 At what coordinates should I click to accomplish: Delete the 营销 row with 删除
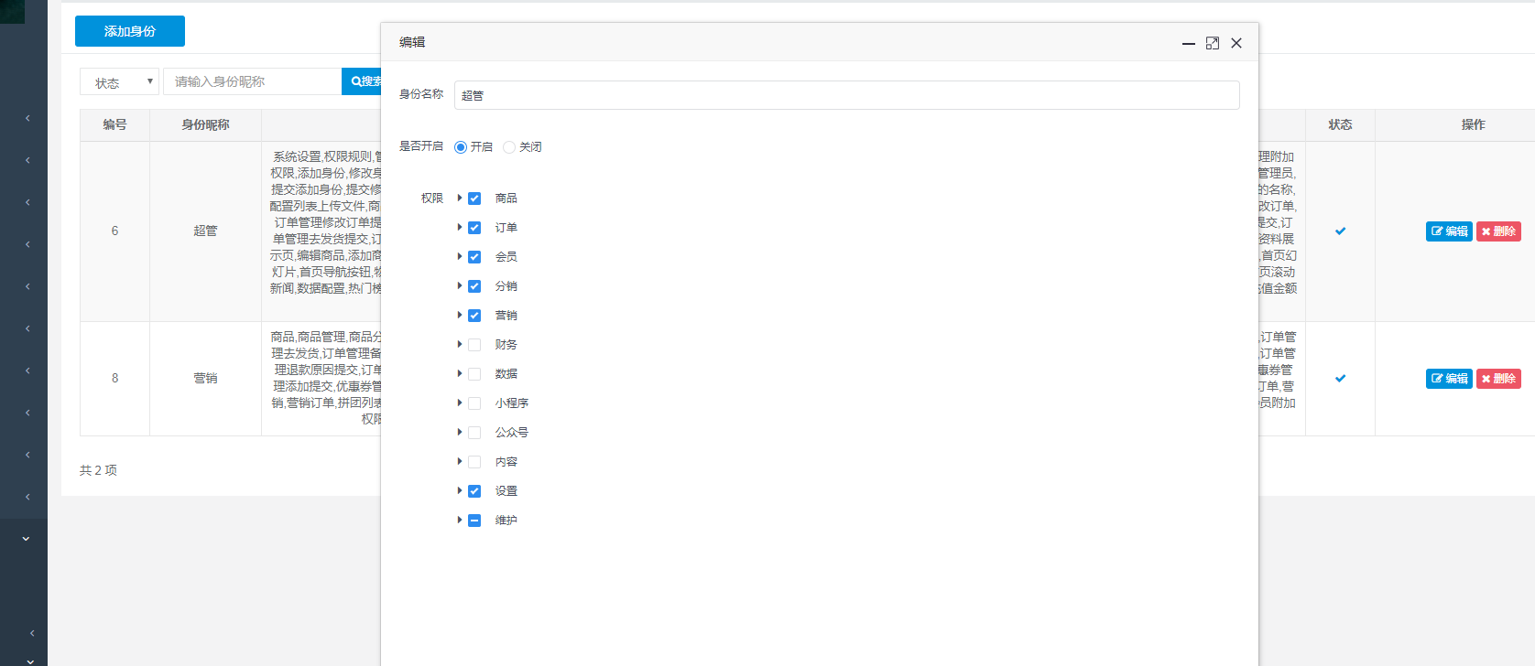click(x=1498, y=379)
